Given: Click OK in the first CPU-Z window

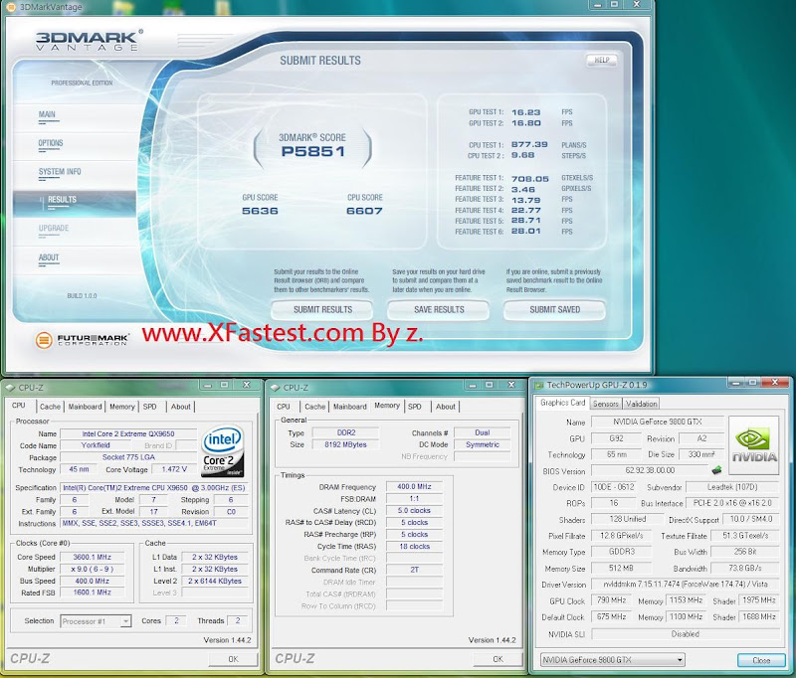Looking at the screenshot, I should click(233, 659).
